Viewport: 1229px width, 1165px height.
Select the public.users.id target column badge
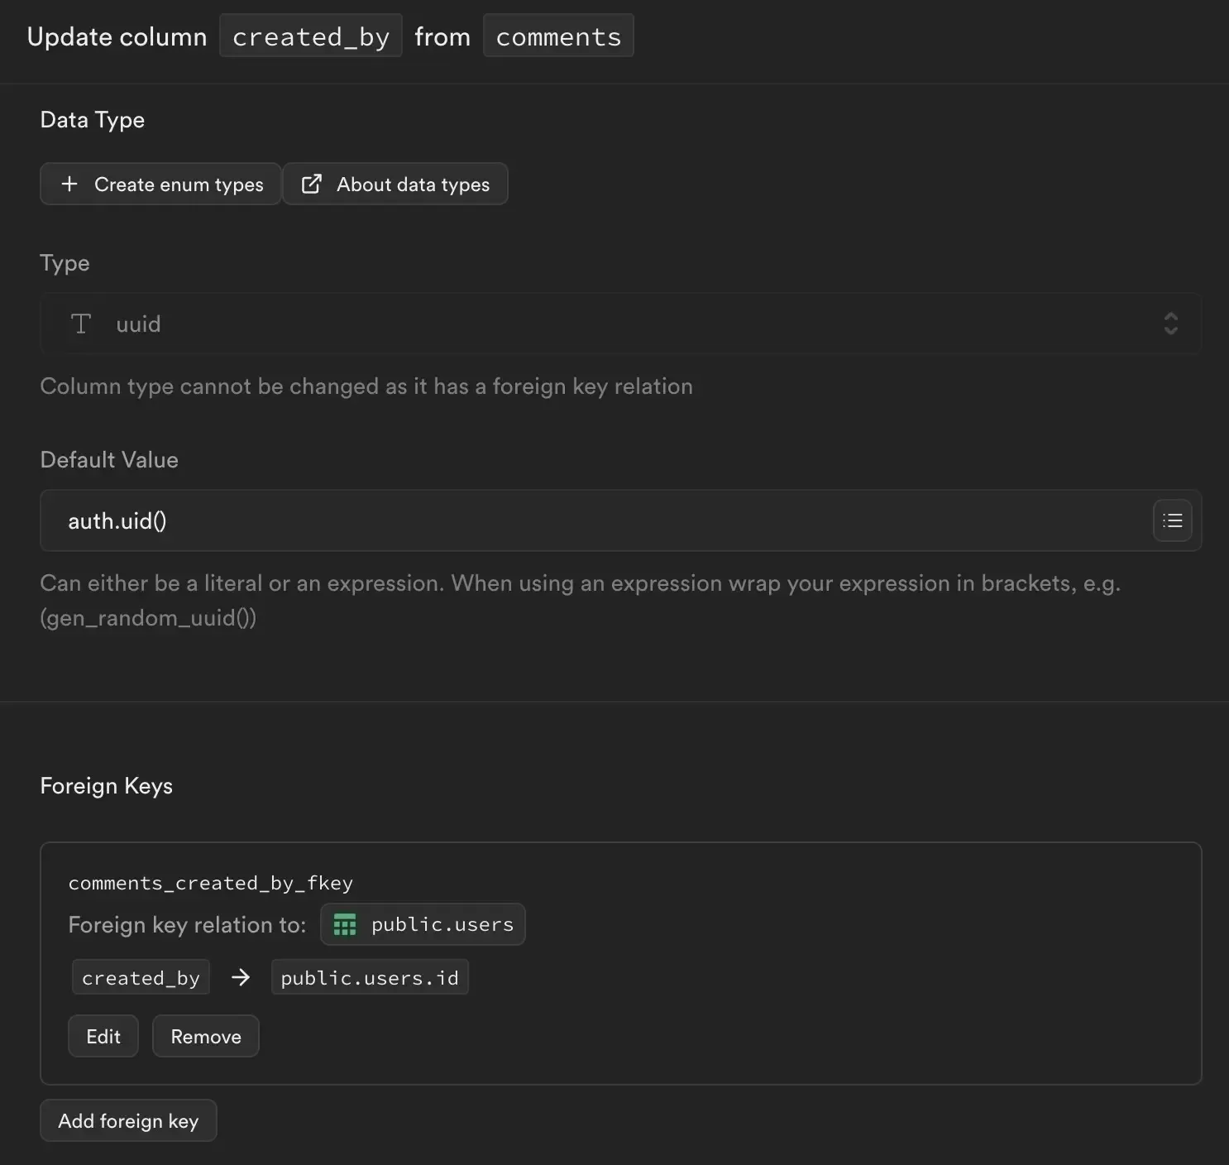(x=370, y=977)
